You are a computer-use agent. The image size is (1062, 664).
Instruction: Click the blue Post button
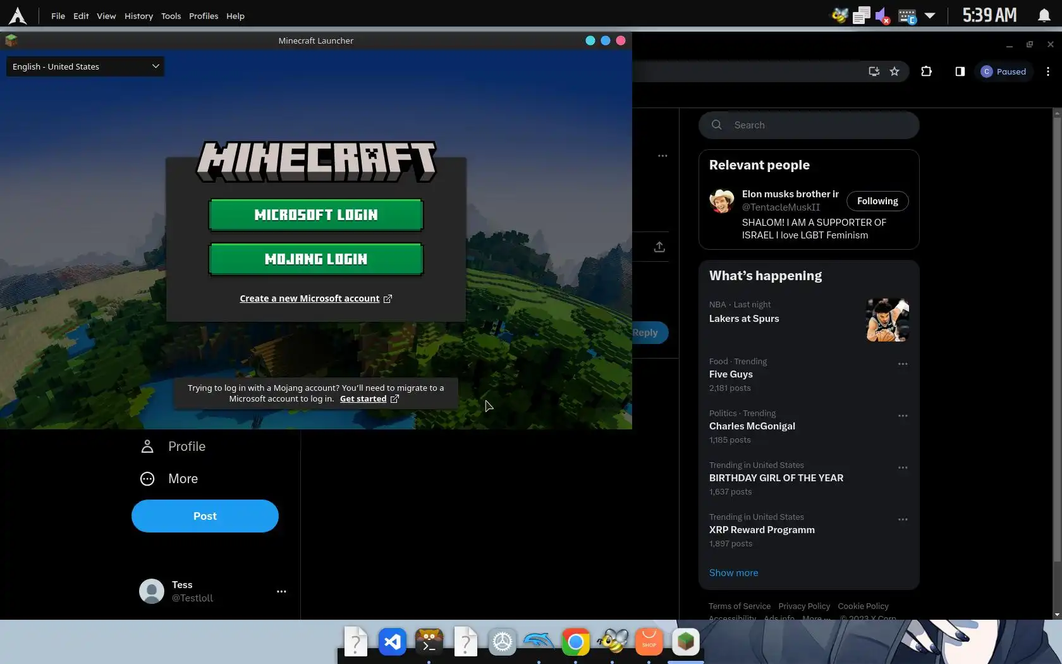(x=205, y=516)
